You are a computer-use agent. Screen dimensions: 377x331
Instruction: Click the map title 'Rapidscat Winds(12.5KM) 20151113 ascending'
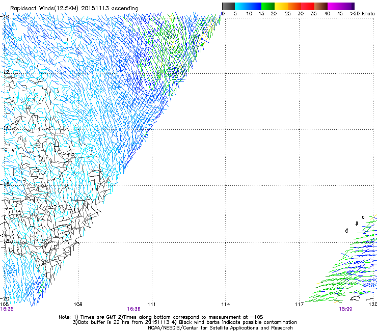(74, 9)
